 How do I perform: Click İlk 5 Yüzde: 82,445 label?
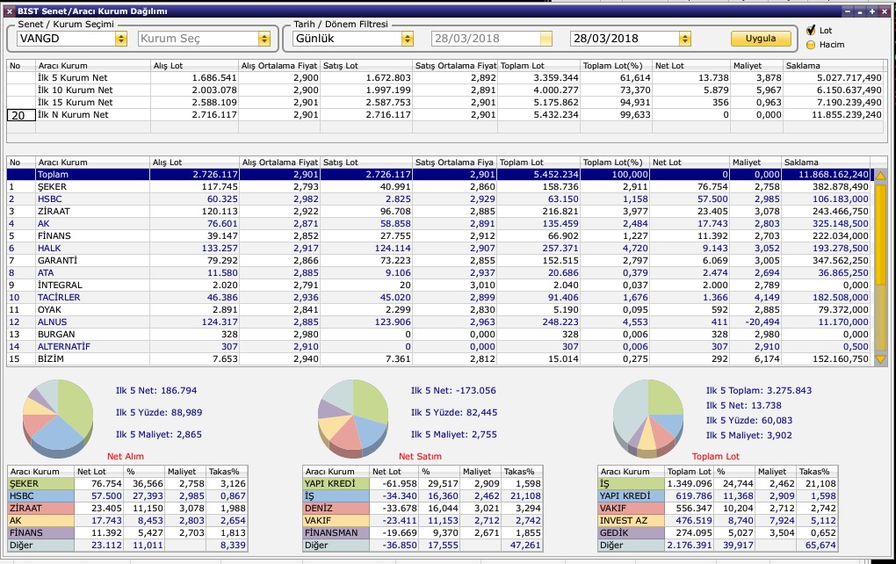pos(454,412)
